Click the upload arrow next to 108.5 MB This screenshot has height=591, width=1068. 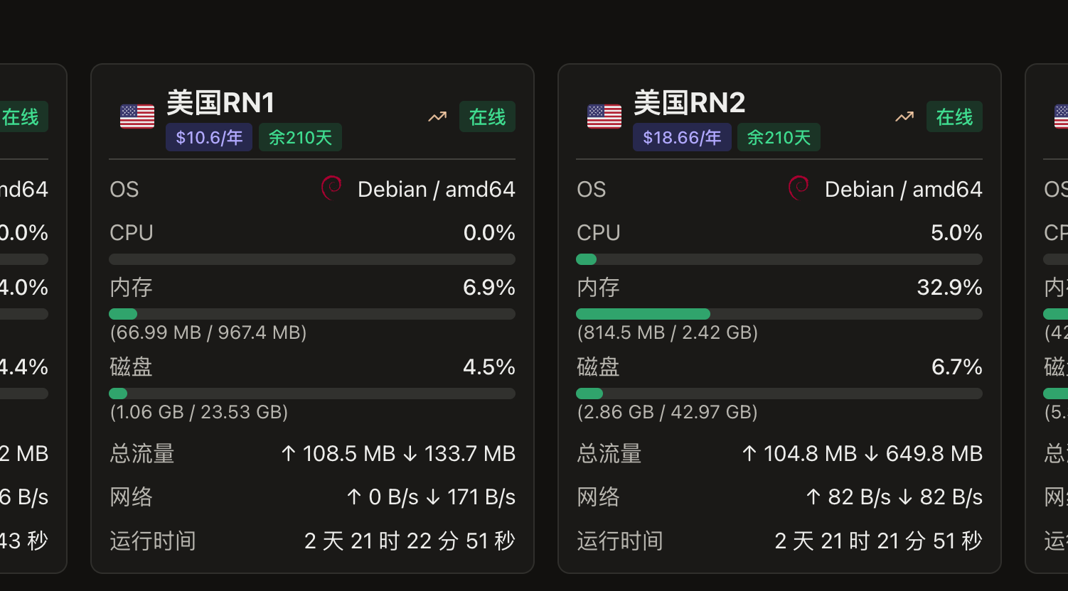click(288, 453)
